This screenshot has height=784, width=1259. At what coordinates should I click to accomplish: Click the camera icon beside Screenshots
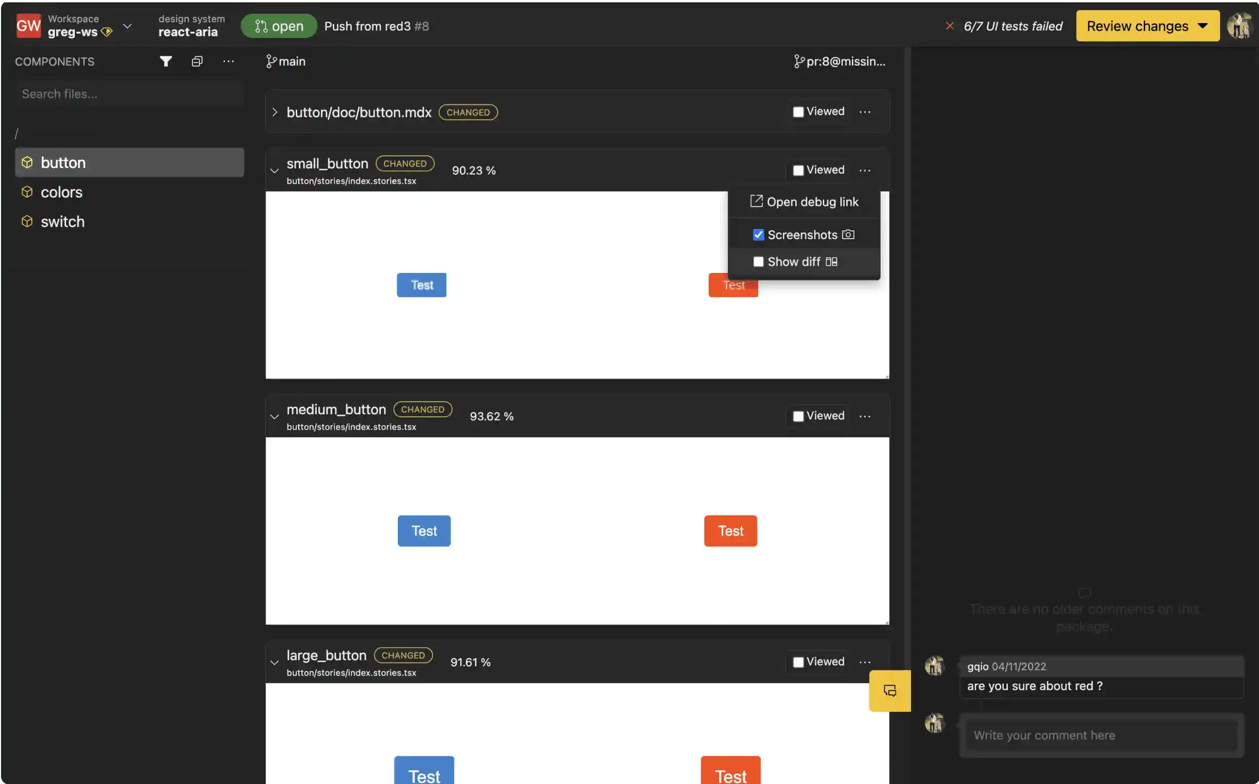848,235
